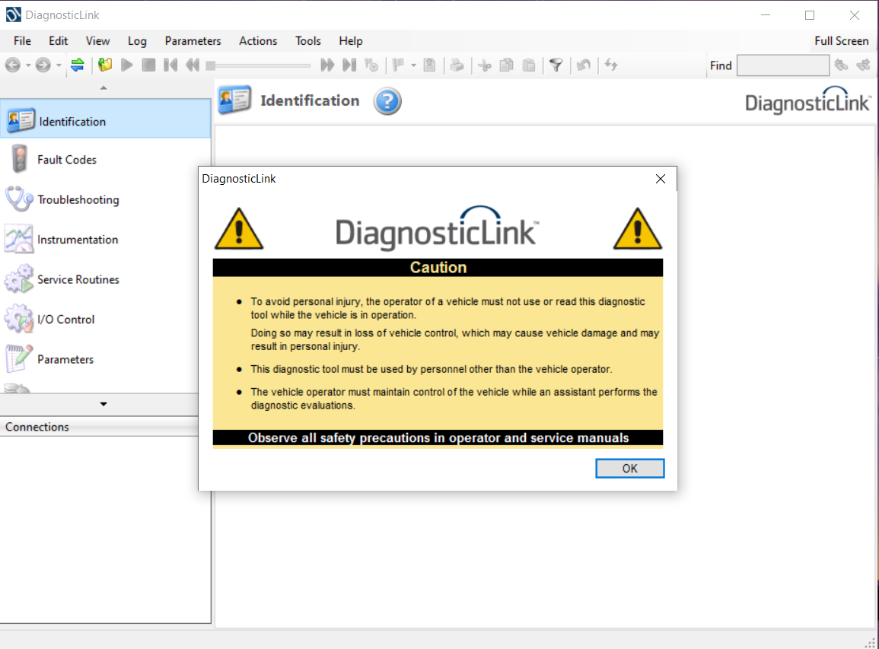This screenshot has width=879, height=649.
Task: Skip to start of log playback
Action: click(x=170, y=65)
